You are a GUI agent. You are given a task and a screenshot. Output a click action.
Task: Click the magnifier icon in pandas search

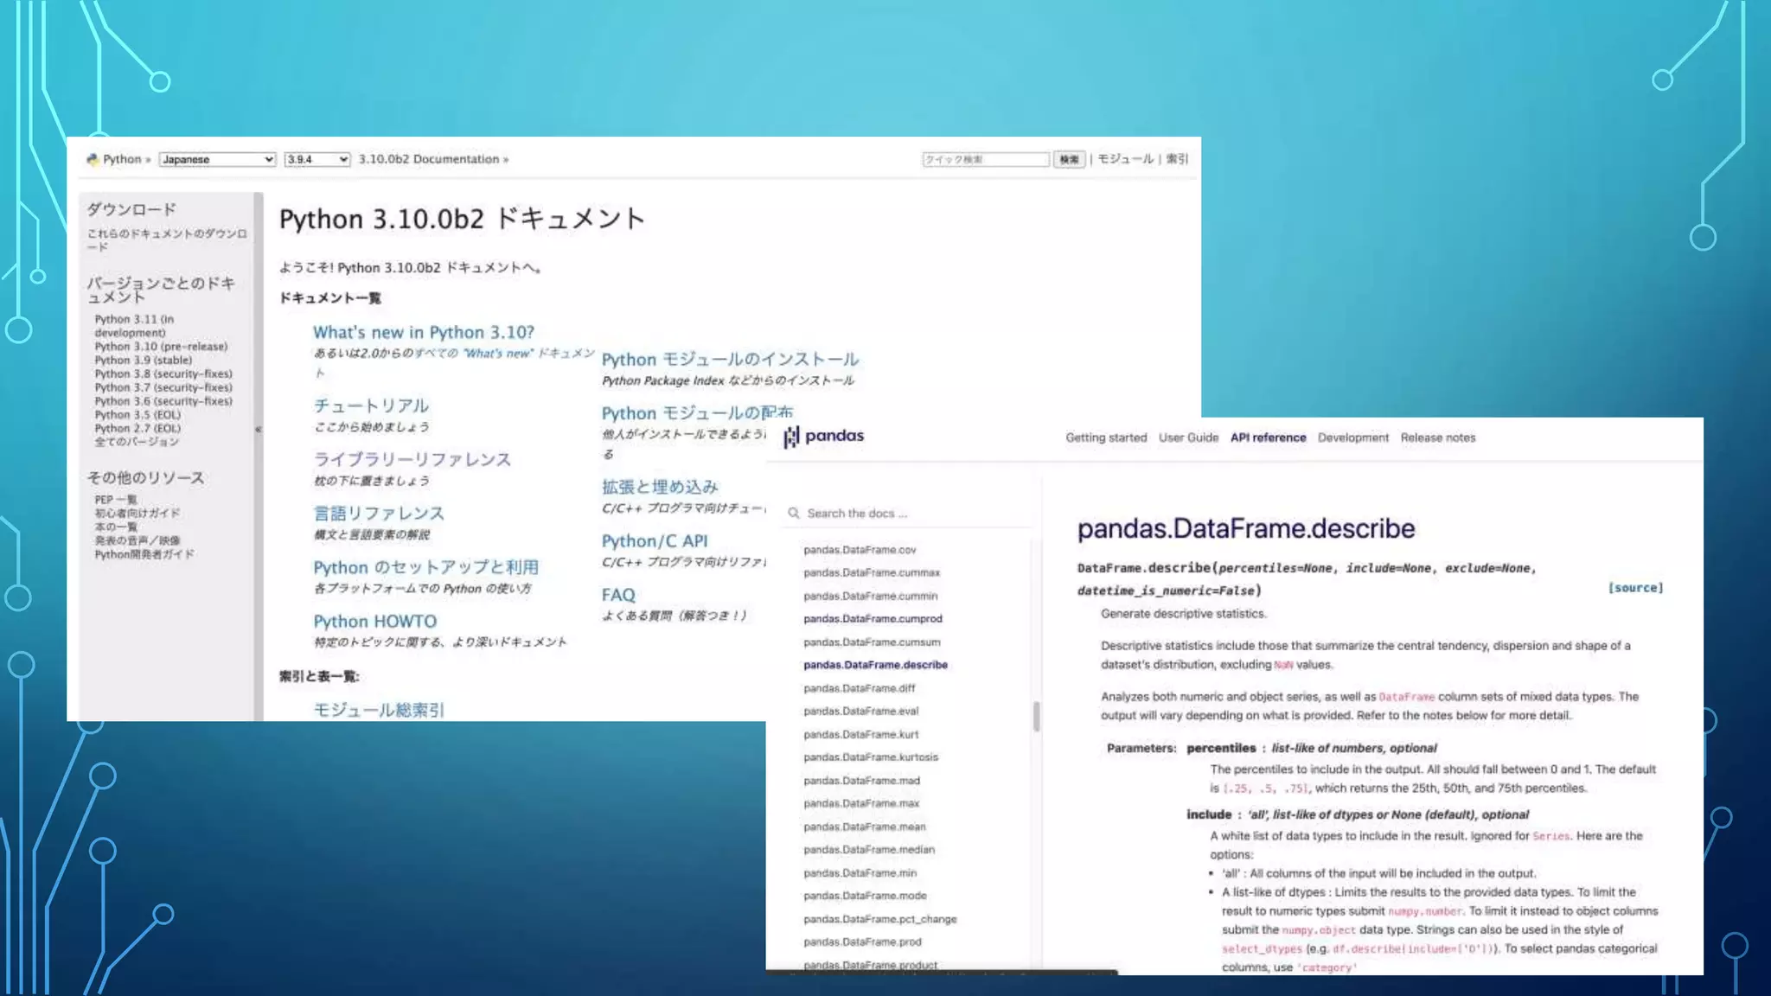pyautogui.click(x=793, y=514)
